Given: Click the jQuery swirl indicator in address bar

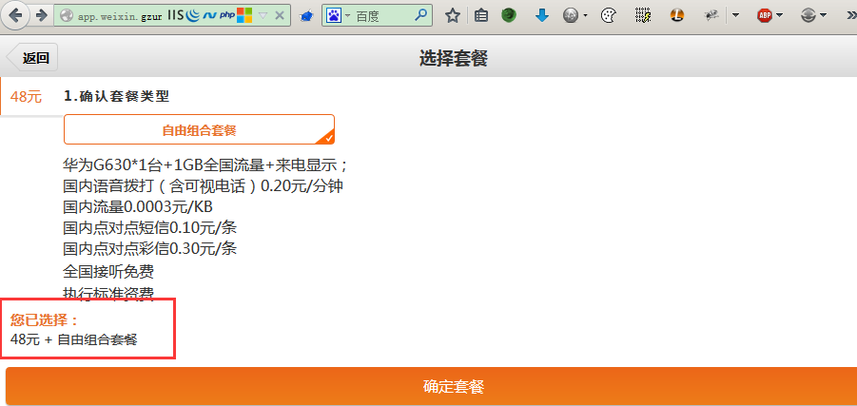Looking at the screenshot, I should click(193, 16).
